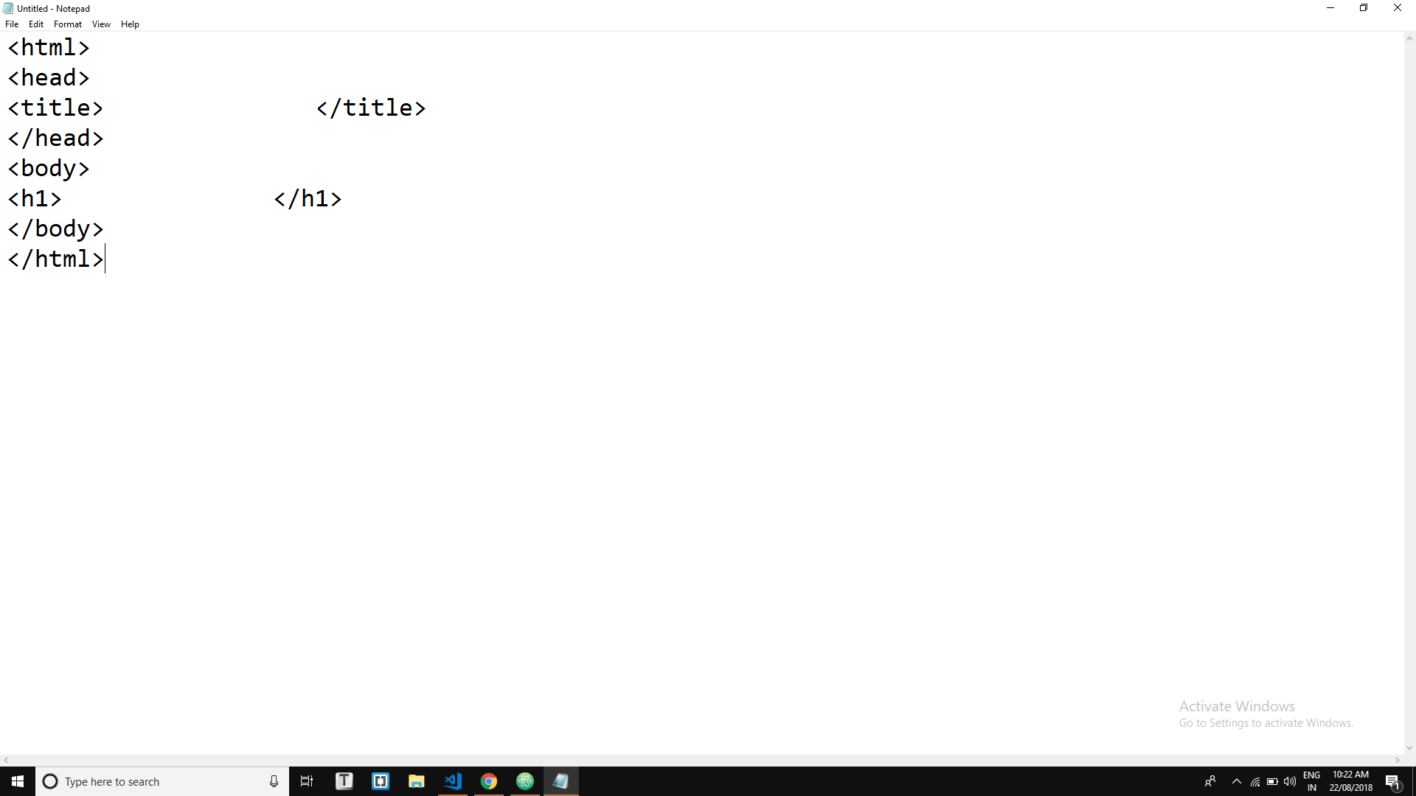Click the Help menu in Notepad
The image size is (1416, 796).
click(131, 24)
